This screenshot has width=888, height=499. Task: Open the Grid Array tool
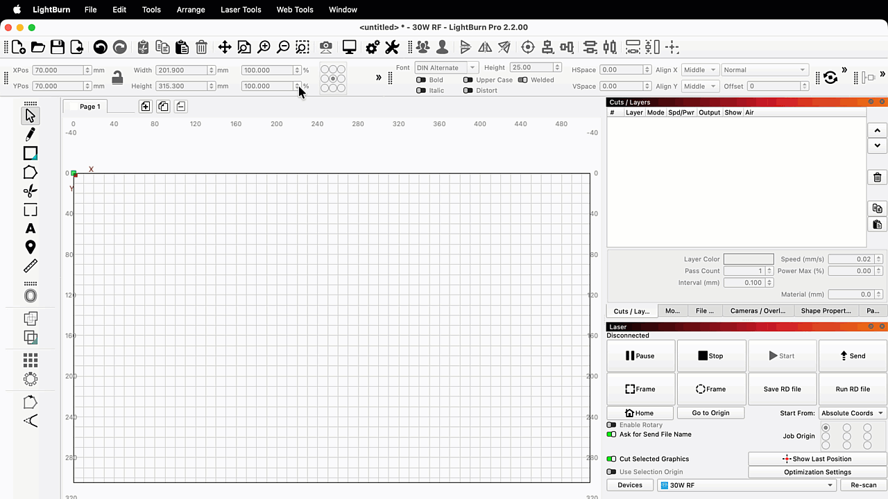pos(31,360)
